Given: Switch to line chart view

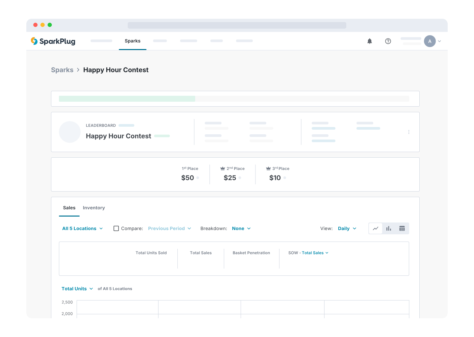Looking at the screenshot, I should (x=376, y=228).
